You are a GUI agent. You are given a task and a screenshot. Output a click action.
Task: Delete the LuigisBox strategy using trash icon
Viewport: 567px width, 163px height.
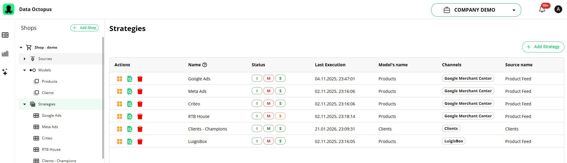(x=140, y=142)
